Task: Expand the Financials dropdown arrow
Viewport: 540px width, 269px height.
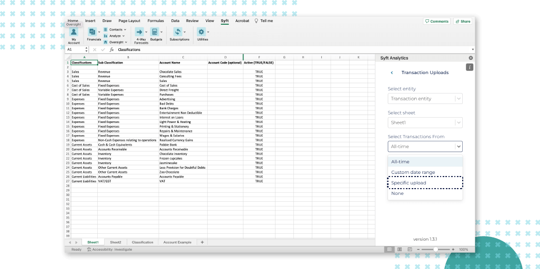Action: pyautogui.click(x=99, y=32)
